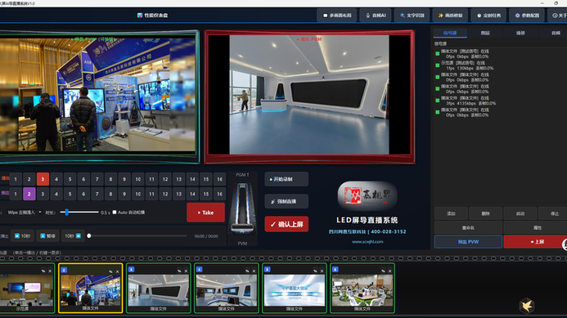The height and width of the screenshot is (318, 567).
Task: Select button 10 in the 预监 row
Action: click(x=138, y=194)
